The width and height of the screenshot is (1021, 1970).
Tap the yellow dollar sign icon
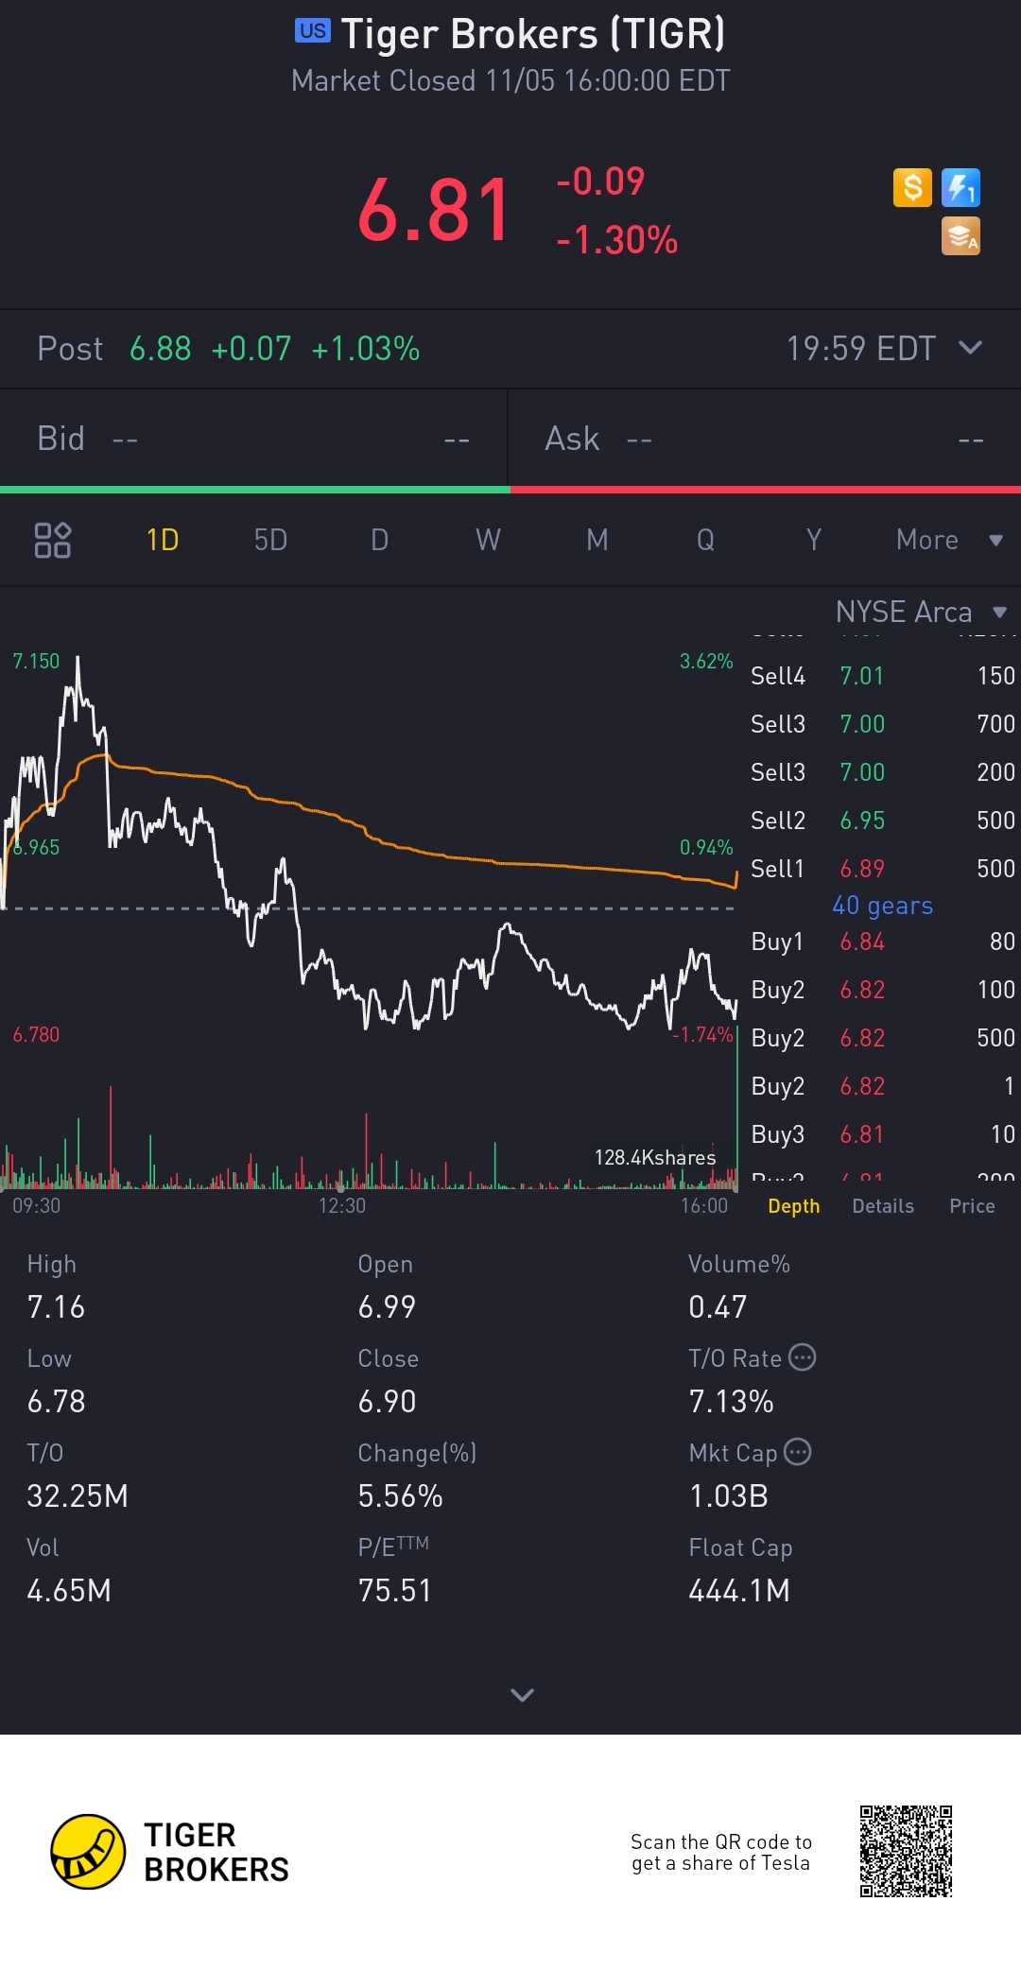pyautogui.click(x=912, y=187)
